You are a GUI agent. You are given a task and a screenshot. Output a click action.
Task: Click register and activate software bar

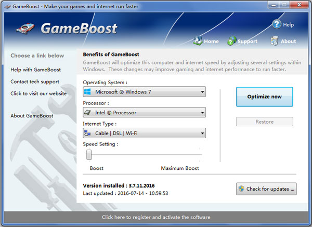tap(156, 217)
